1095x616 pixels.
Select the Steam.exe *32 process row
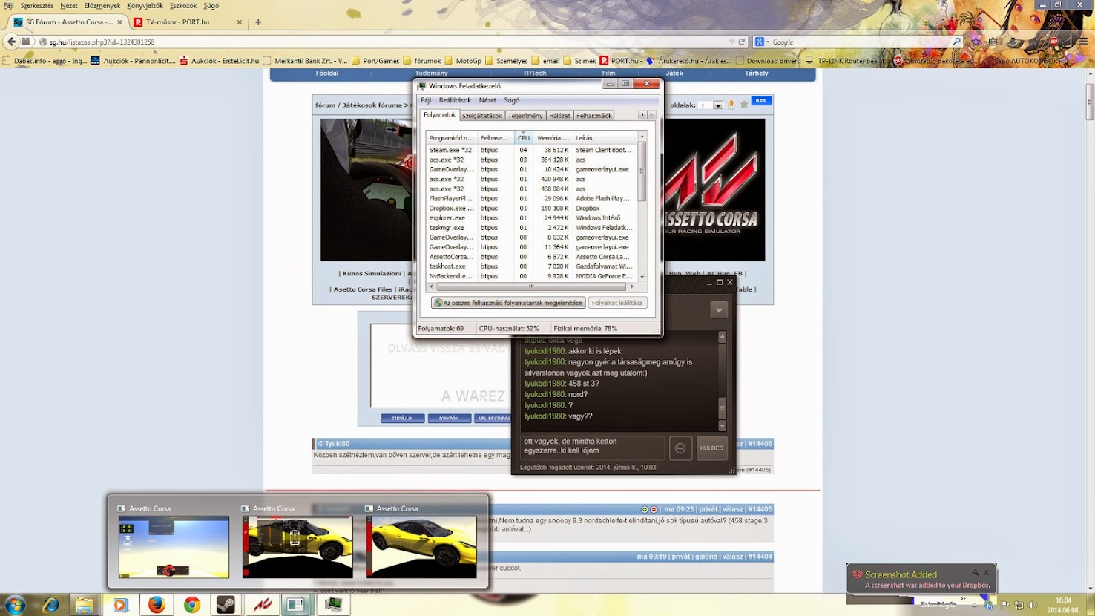[531, 150]
